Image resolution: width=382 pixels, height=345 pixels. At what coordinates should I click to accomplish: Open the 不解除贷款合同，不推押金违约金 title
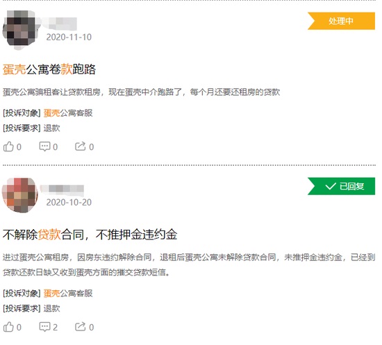click(90, 235)
